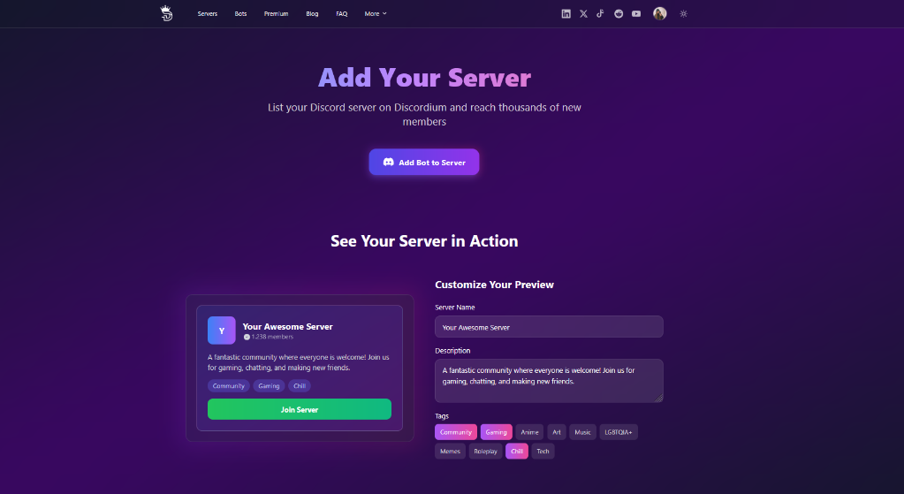The height and width of the screenshot is (494, 904).
Task: Click the Tags label
Action: (442, 416)
